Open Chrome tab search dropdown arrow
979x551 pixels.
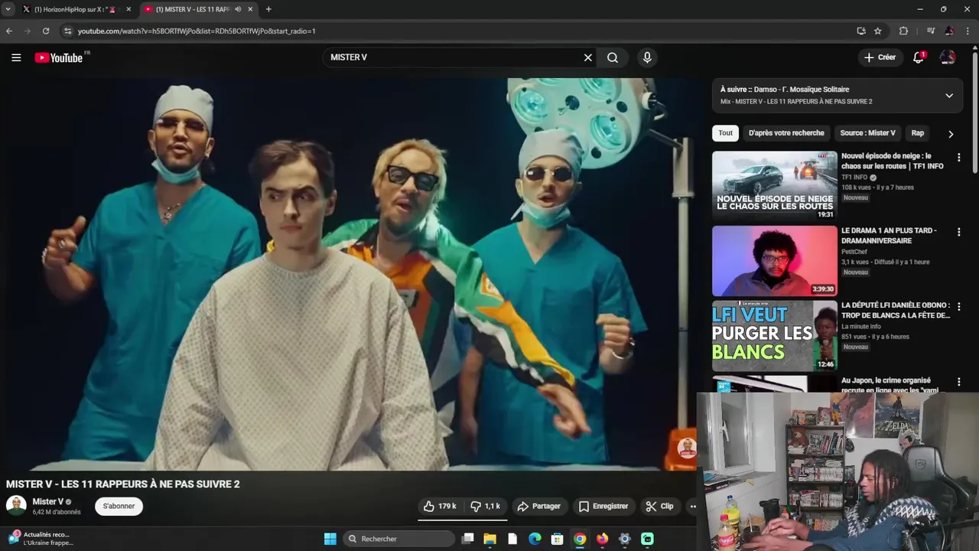[8, 9]
